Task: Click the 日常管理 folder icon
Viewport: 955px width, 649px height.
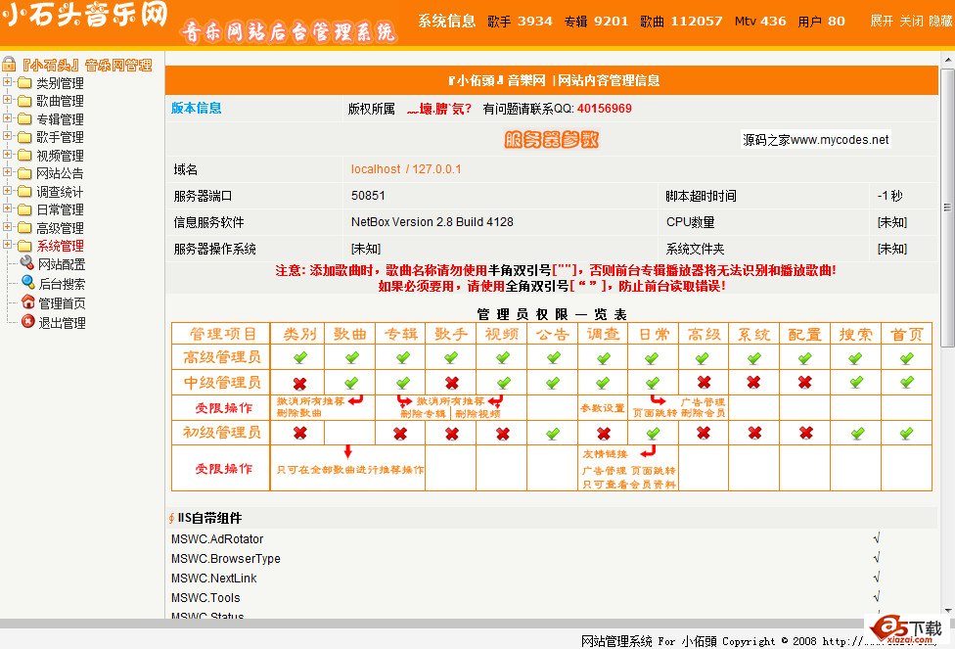Action: (x=24, y=209)
